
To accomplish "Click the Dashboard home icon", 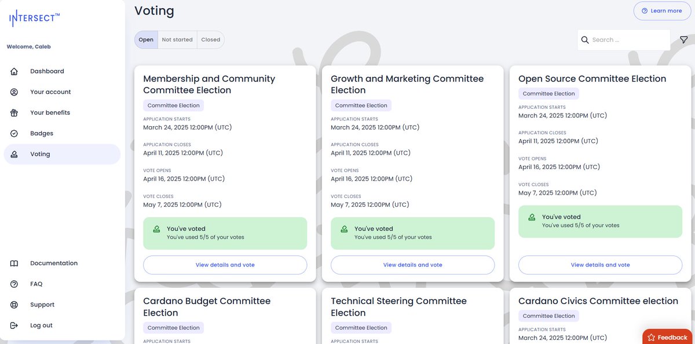I will (x=14, y=71).
